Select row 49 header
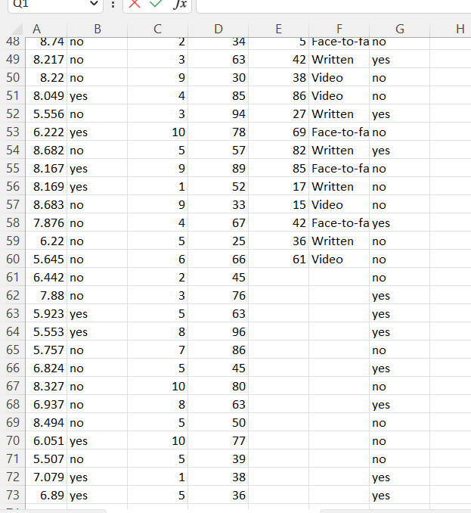The height and width of the screenshot is (513, 471). tap(13, 59)
